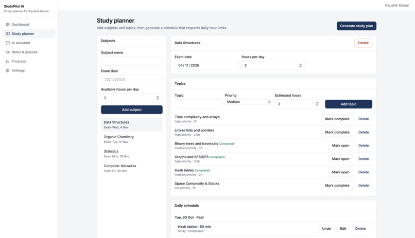The height and width of the screenshot is (238, 415).
Task: Mark Binary trees and traversals open
Action: pos(341,145)
